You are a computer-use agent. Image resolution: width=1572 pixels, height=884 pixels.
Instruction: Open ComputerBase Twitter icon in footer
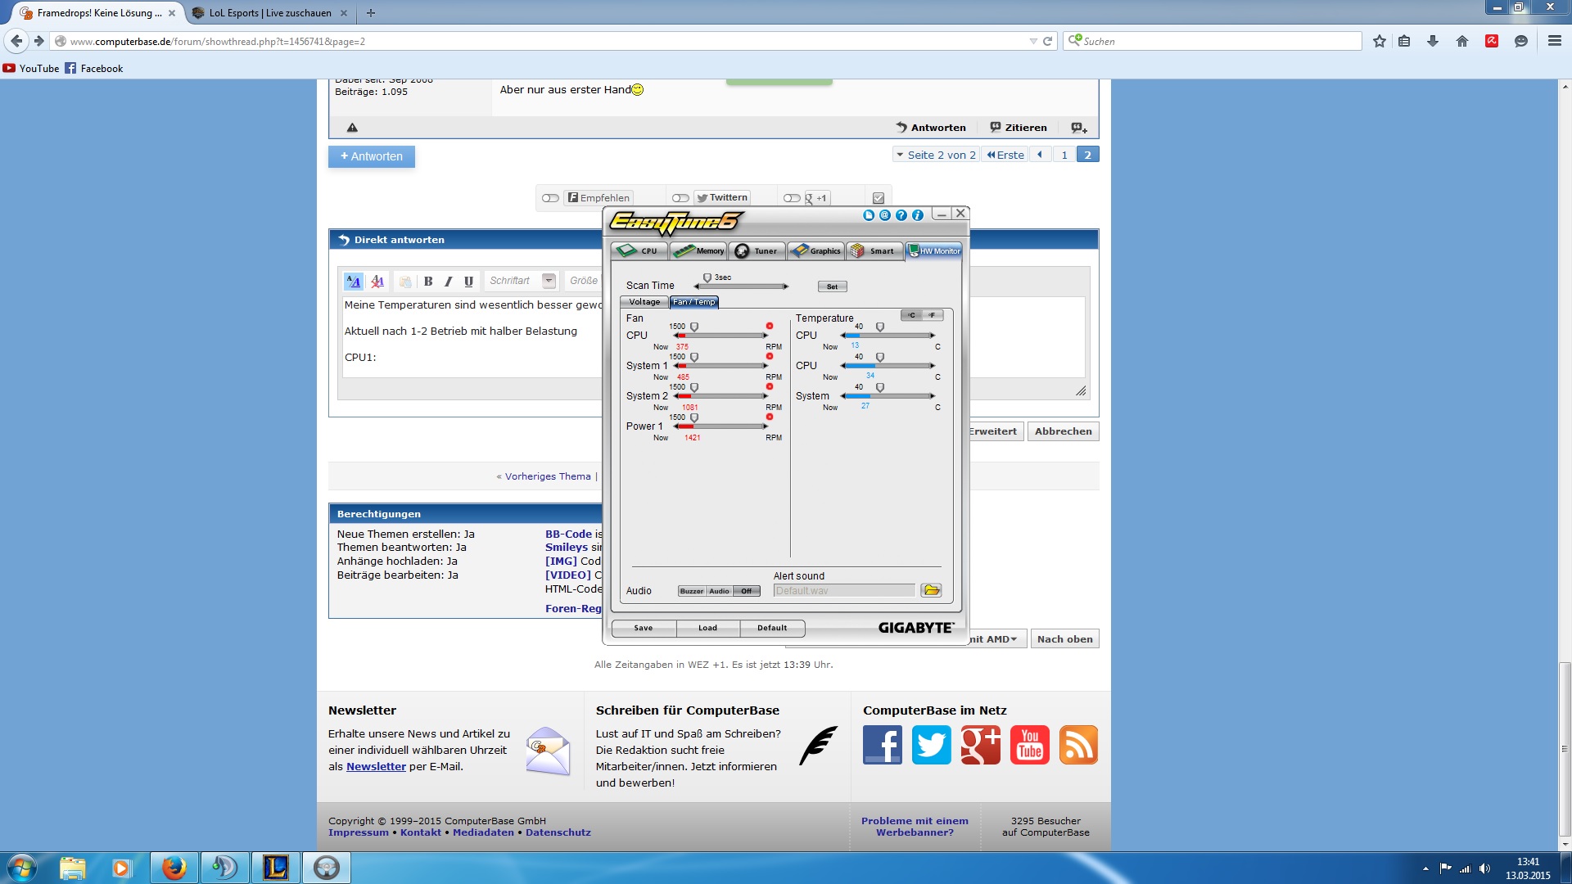(931, 745)
